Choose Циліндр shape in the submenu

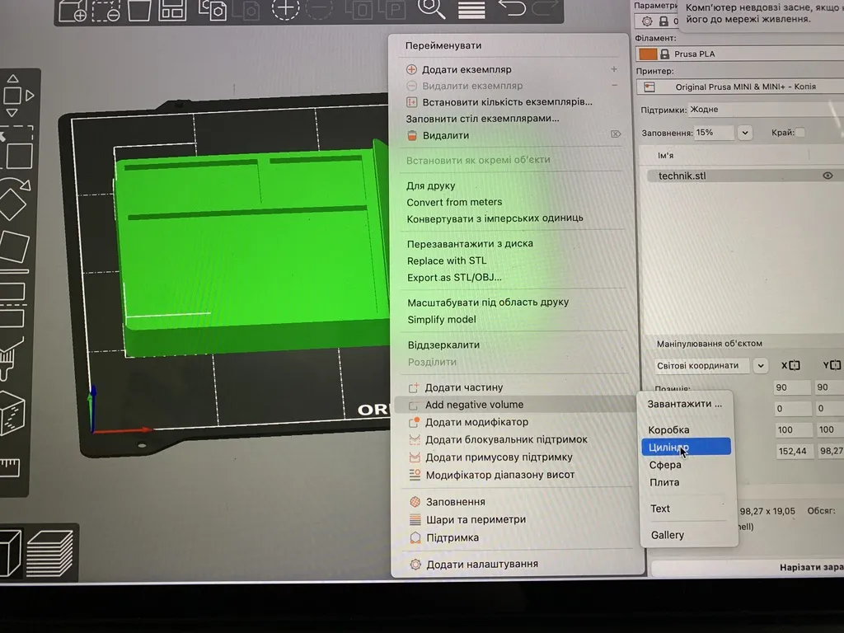pos(686,447)
